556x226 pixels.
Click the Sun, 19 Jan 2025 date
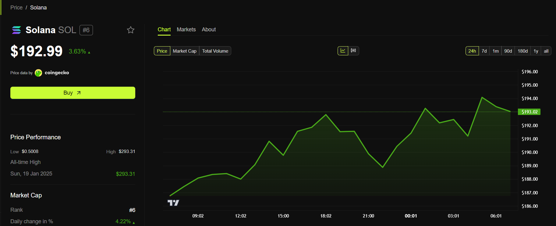tap(31, 174)
